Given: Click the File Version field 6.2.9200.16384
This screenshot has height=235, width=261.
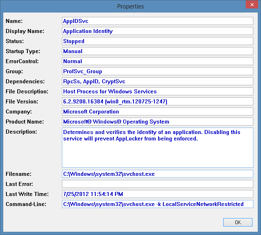Looking at the screenshot, I should pyautogui.click(x=158, y=101).
